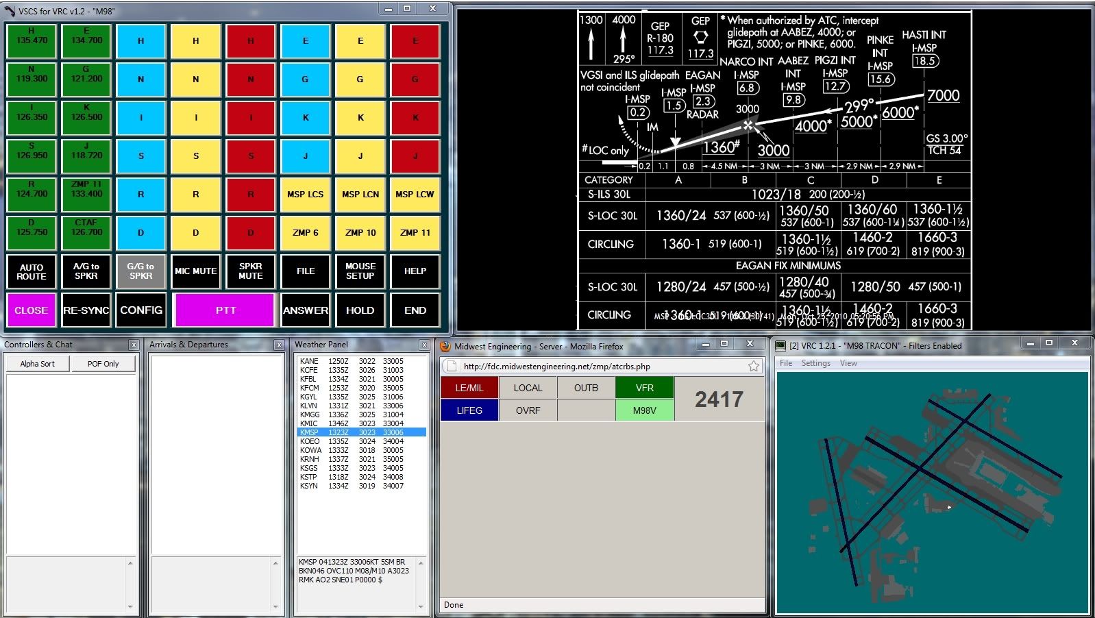This screenshot has height=618, width=1095.
Task: Select the blue D button in VSCS
Action: tap(141, 232)
